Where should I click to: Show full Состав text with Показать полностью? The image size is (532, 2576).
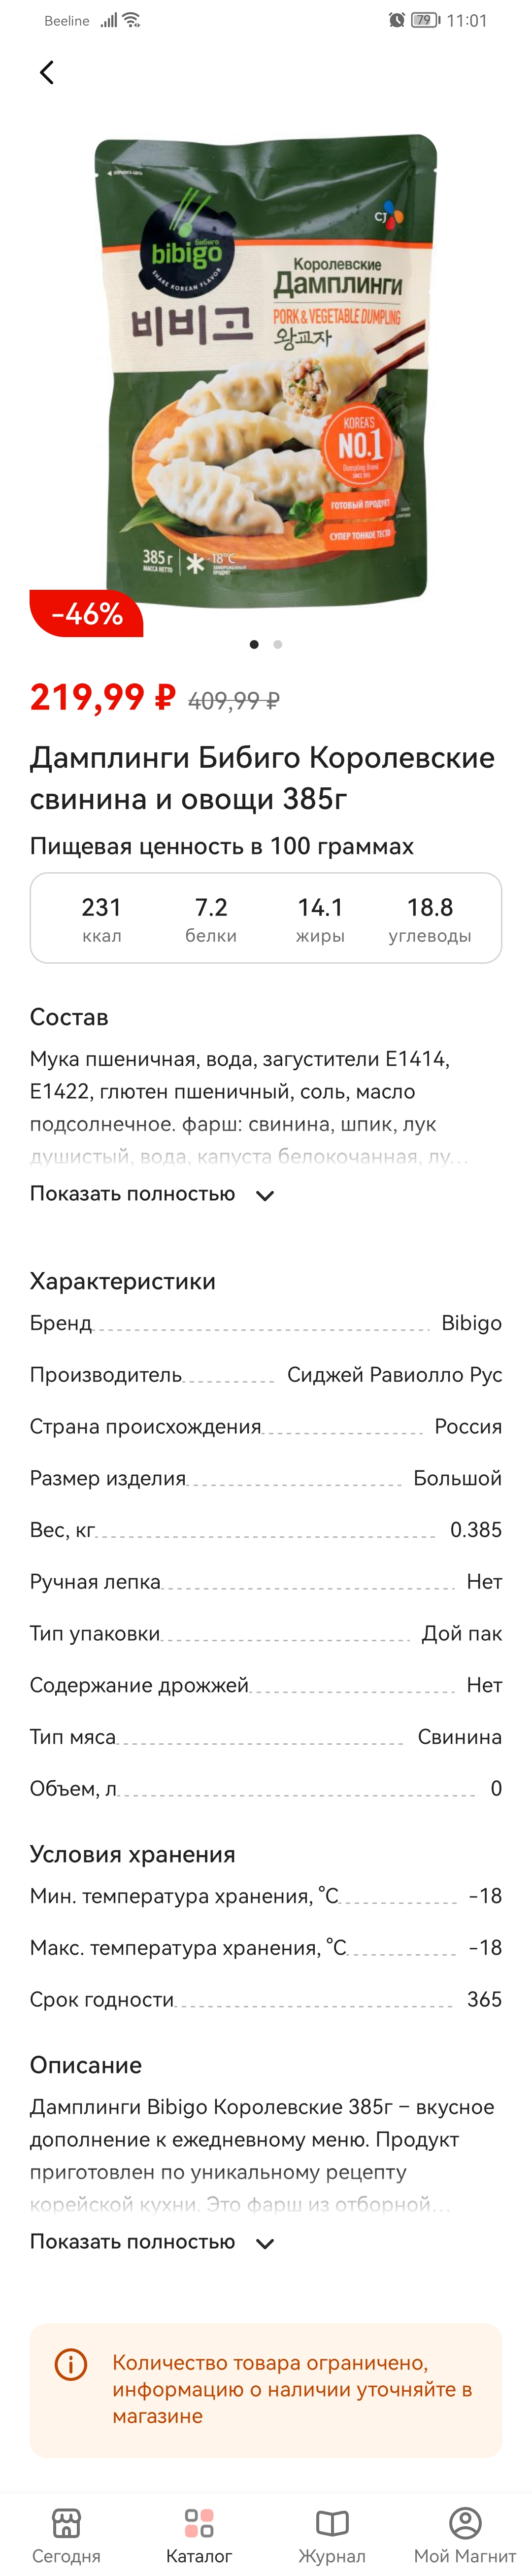132,1194
